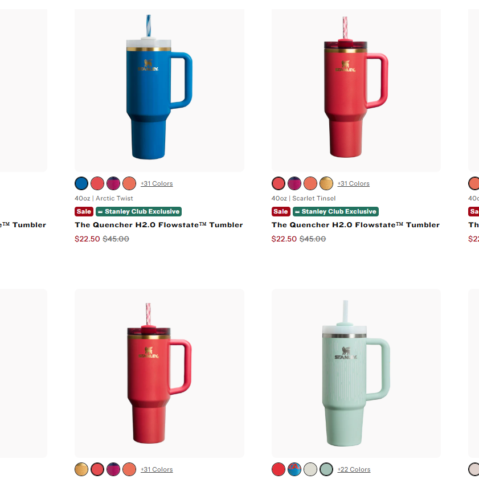
Task: Select mint green swatch under mint tumbler
Action: click(326, 469)
